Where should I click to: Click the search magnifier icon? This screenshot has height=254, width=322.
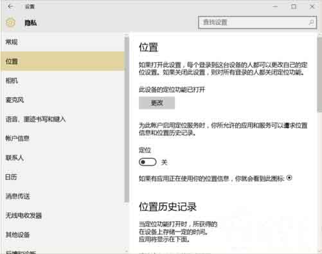tap(311, 23)
